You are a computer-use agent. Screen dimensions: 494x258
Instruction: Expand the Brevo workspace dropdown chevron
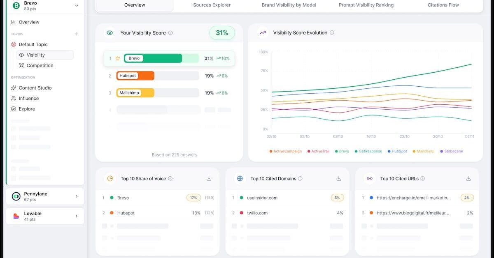point(76,5)
